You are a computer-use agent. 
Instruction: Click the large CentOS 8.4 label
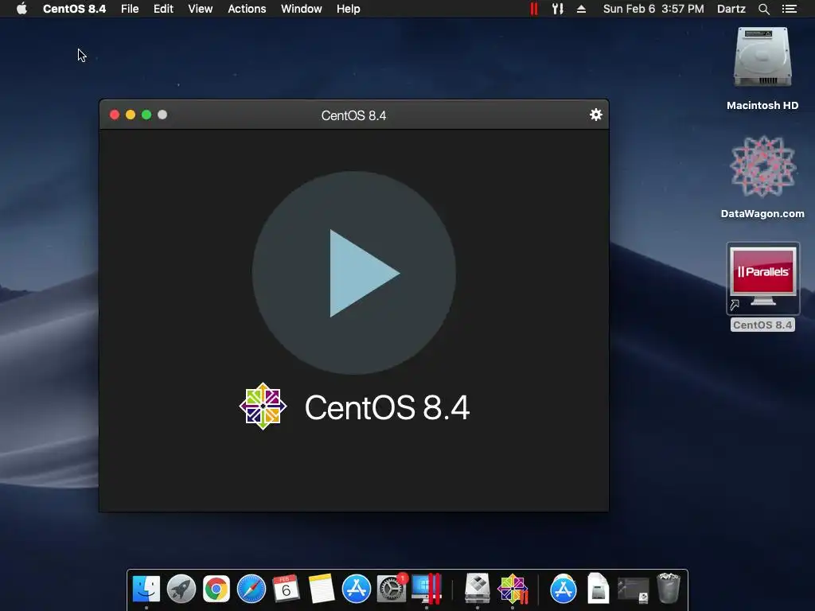pyautogui.click(x=388, y=407)
